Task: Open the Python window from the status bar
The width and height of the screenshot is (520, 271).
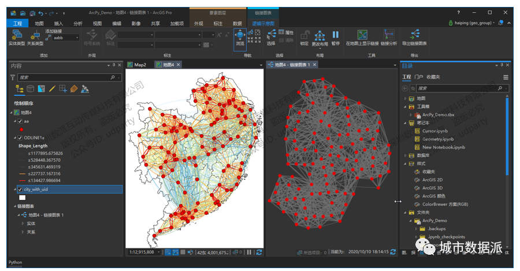Action: [x=15, y=262]
